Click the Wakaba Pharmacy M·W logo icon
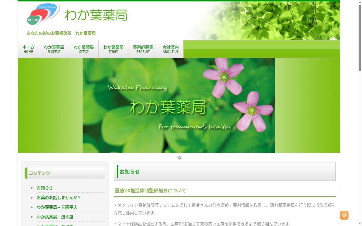 tap(43, 14)
